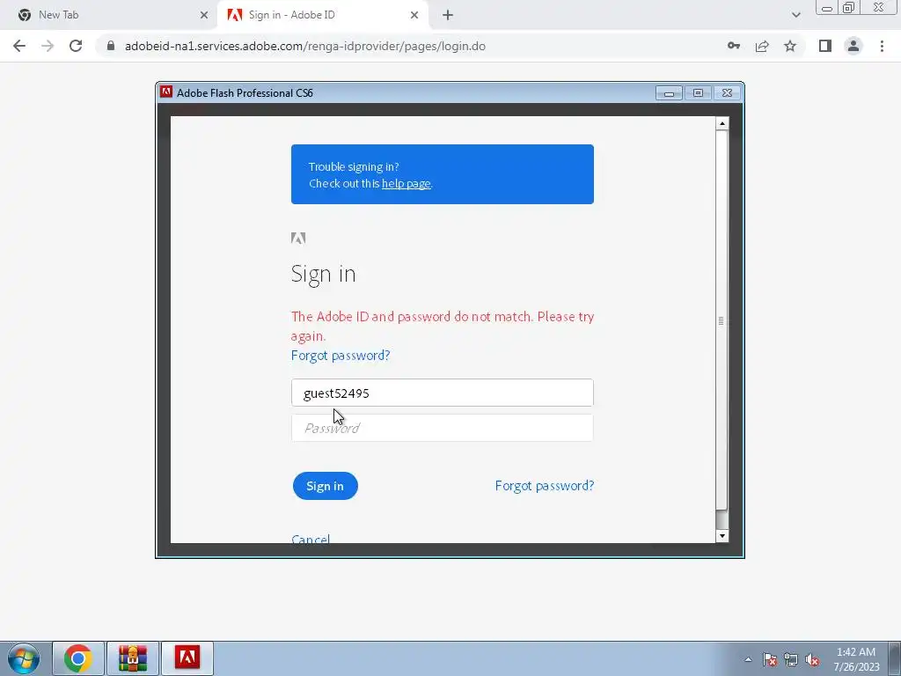Click the Chrome taskbar icon
The image size is (901, 676).
[x=78, y=658]
